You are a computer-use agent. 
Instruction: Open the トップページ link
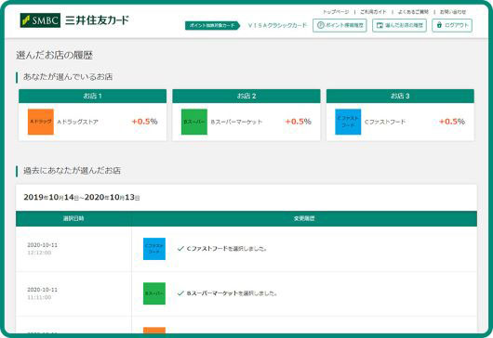[x=336, y=12]
